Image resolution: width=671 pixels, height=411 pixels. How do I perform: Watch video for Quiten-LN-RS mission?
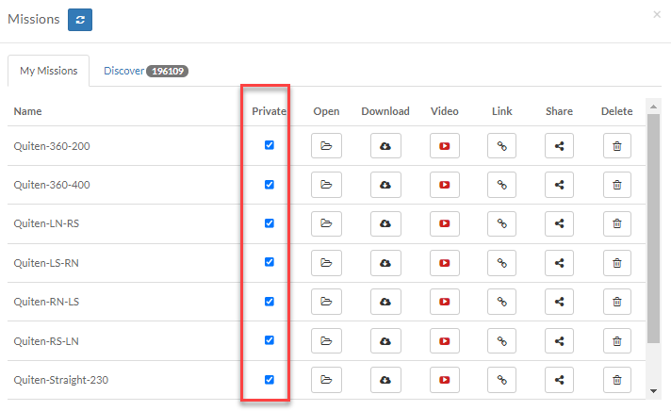[x=444, y=223]
